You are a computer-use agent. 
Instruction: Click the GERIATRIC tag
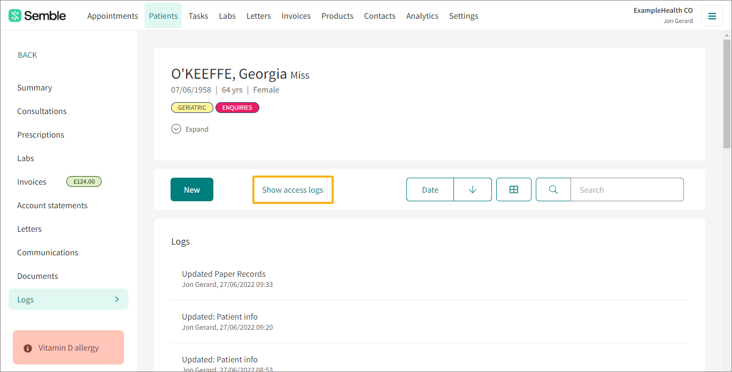[192, 108]
